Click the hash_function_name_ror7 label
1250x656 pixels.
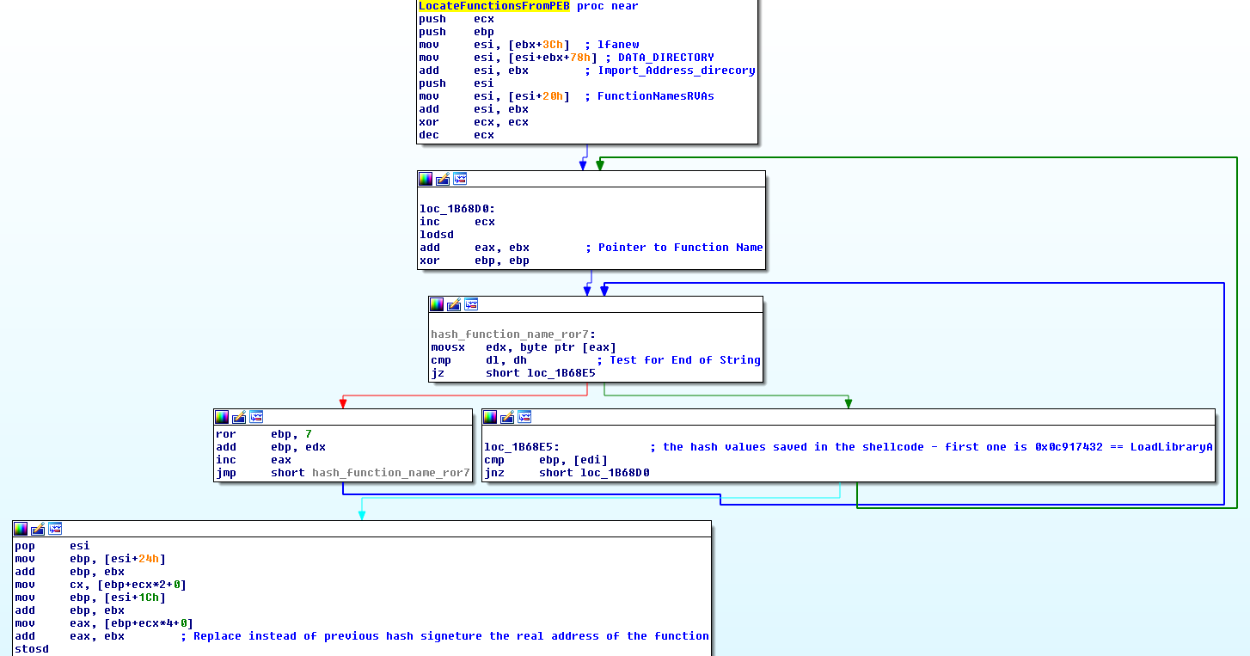[513, 334]
